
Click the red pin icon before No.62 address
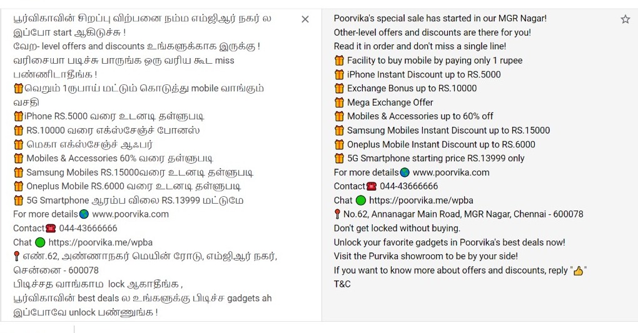[x=338, y=214]
